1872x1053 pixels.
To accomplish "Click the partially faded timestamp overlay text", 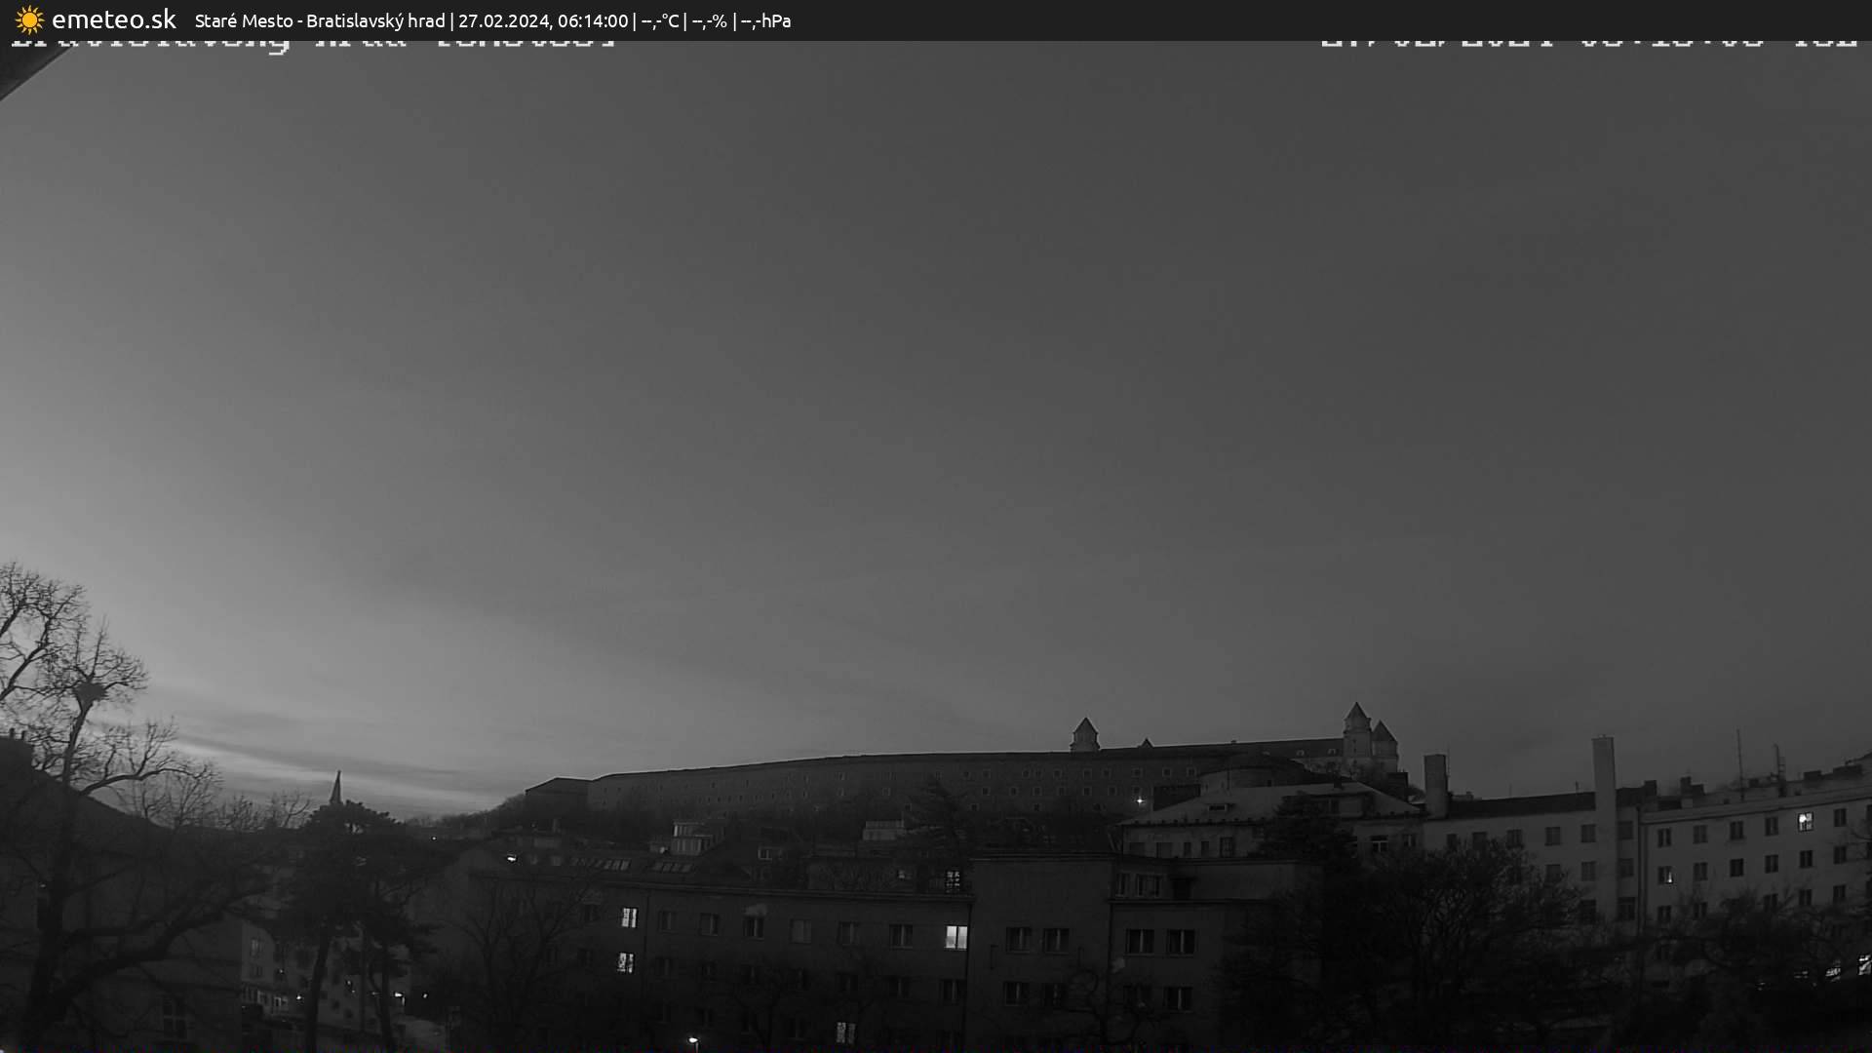I will pos(1589,41).
